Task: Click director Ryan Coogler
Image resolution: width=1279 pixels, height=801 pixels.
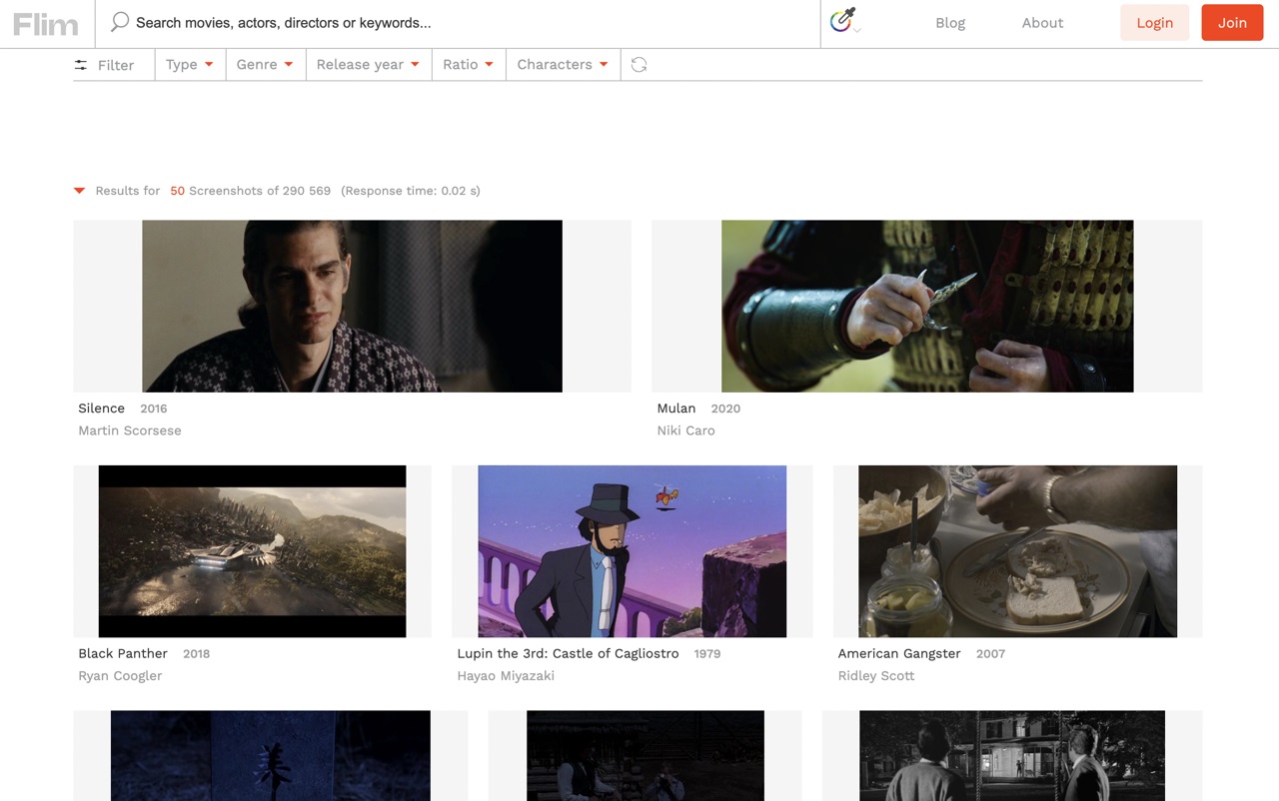Action: click(x=120, y=676)
